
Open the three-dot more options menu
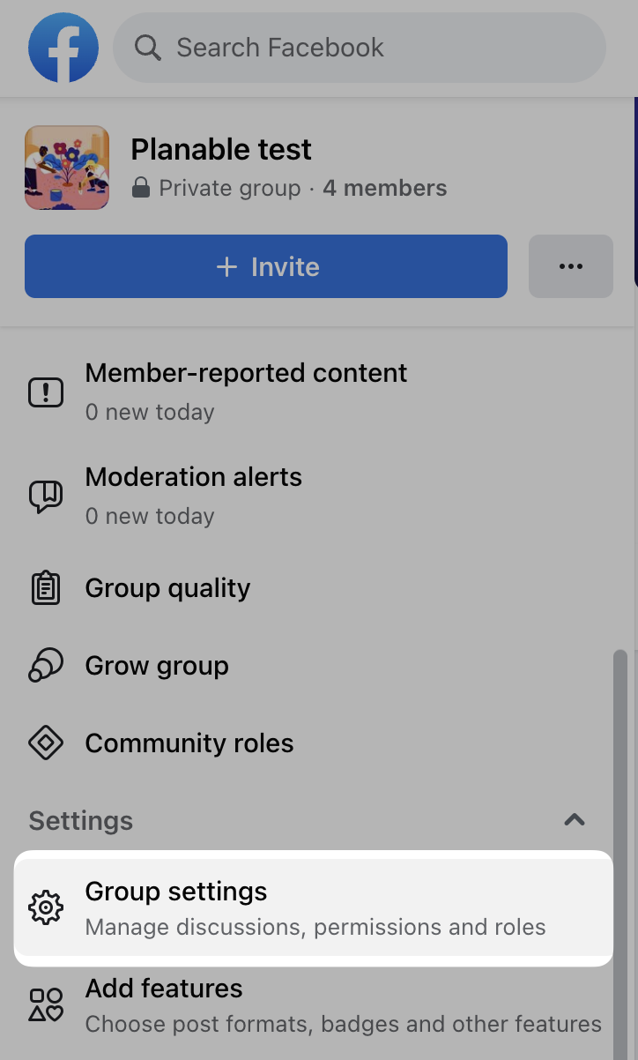tap(570, 266)
